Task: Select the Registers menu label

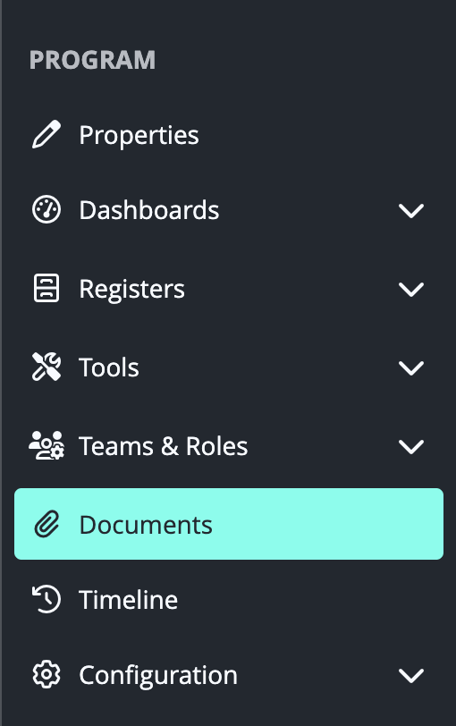Action: coord(132,290)
